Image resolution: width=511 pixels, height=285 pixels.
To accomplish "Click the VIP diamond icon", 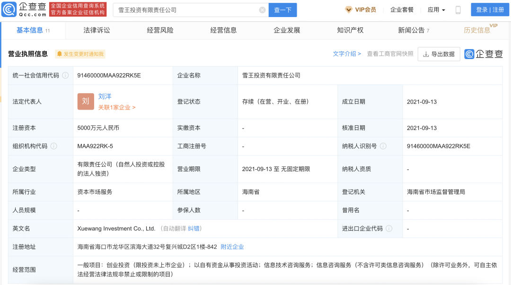I will click(x=348, y=10).
